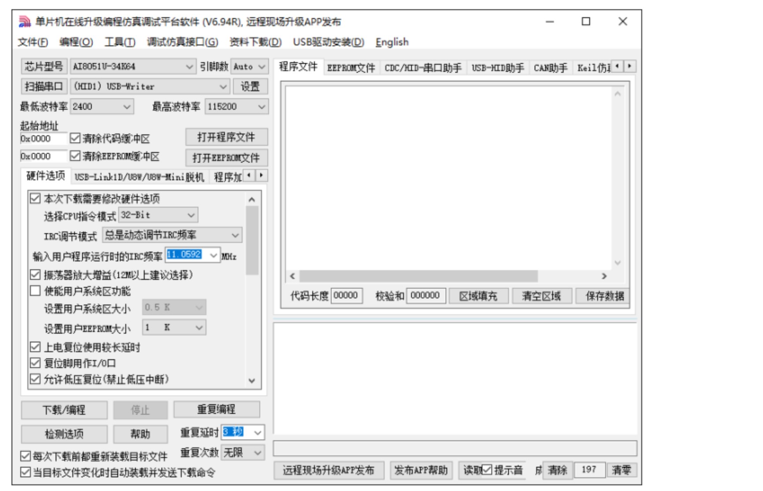Open the English menu item
The image size is (763, 491).
[x=392, y=42]
